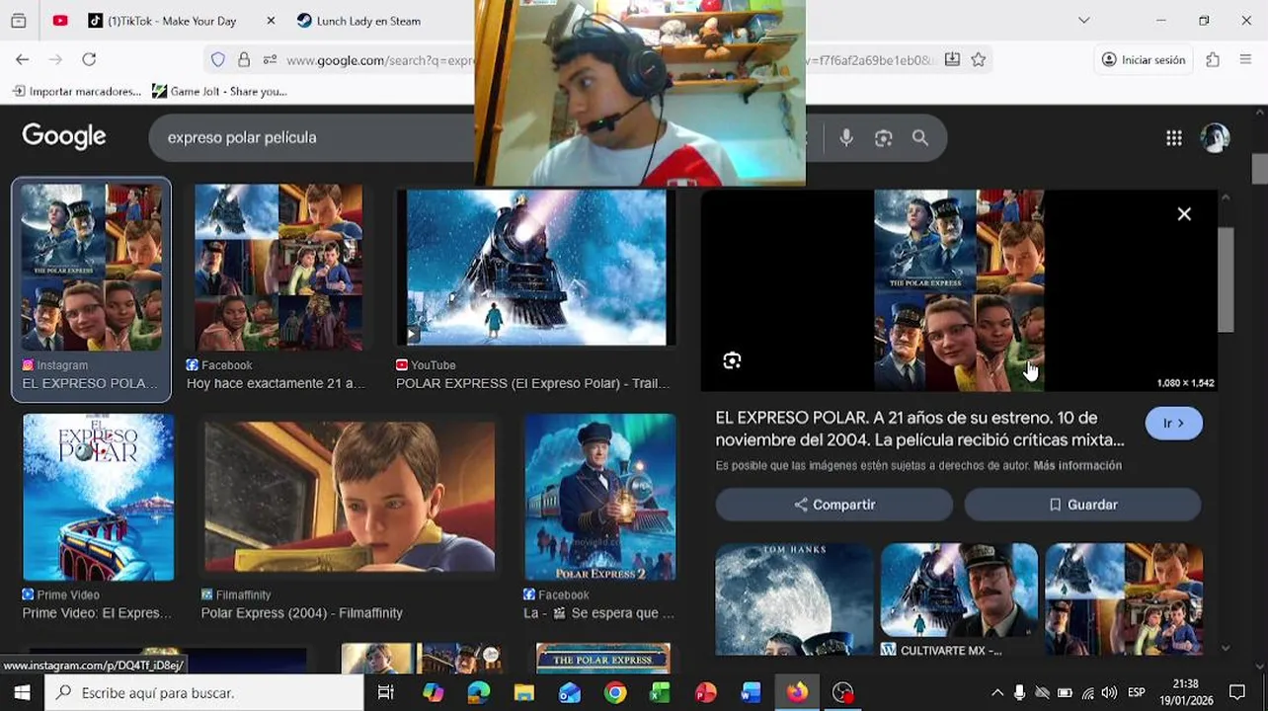Image resolution: width=1268 pixels, height=711 pixels.
Task: Click the site padlock security icon
Action: (x=244, y=60)
